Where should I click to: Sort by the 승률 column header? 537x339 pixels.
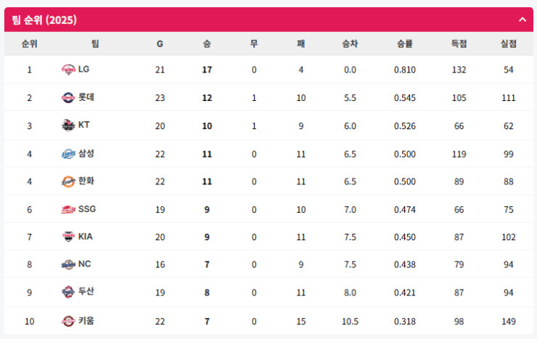click(405, 44)
